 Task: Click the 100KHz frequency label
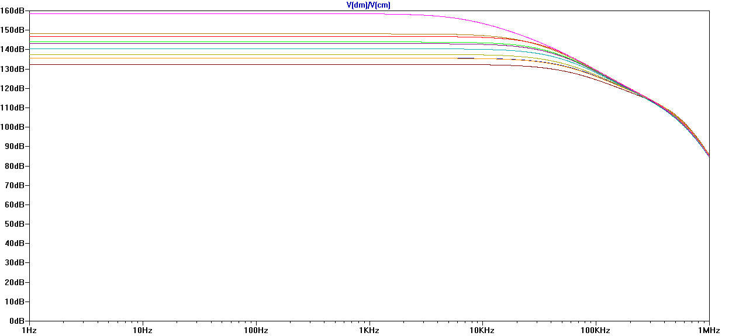(596, 331)
